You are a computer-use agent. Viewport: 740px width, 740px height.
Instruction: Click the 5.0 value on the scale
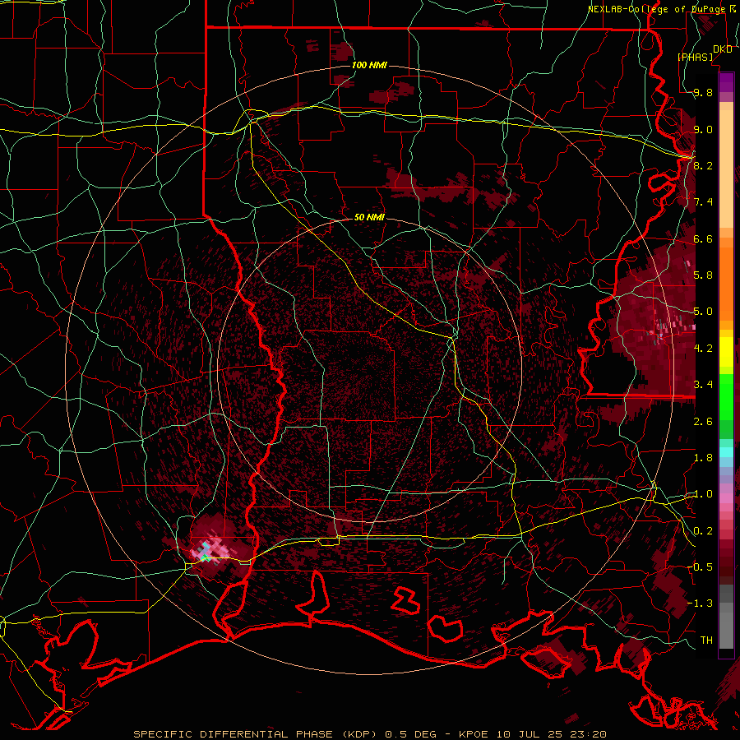703,312
